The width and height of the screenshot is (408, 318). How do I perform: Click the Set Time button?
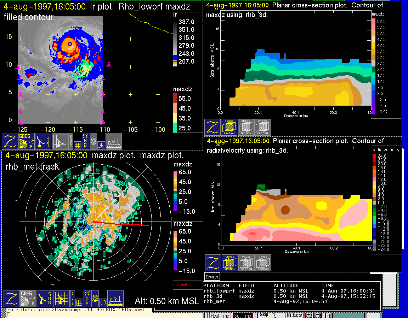point(242,316)
